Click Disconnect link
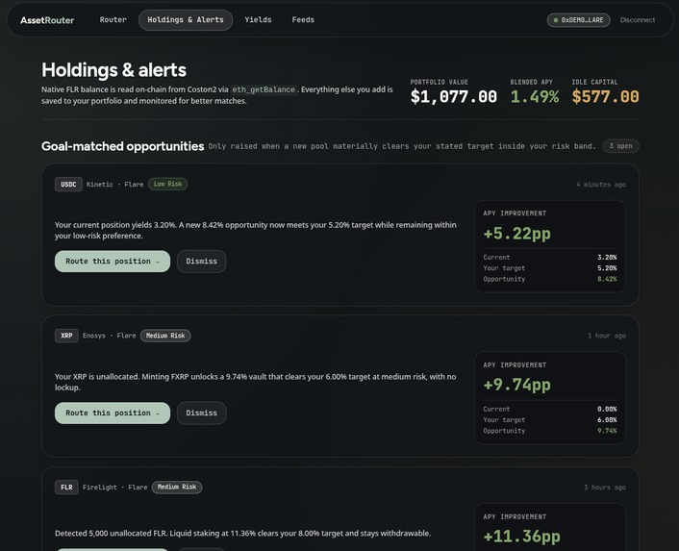This screenshot has width=679, height=551. [638, 20]
